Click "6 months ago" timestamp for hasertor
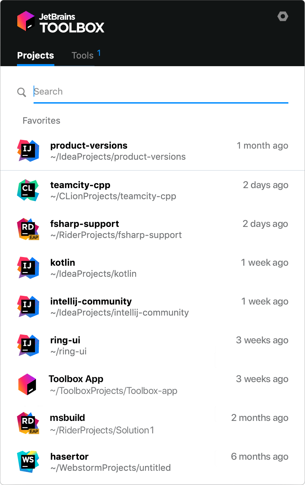 (260, 457)
